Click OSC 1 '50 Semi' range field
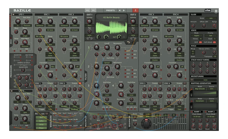Viewport: 228px width, 139px height. (x=50, y=30)
